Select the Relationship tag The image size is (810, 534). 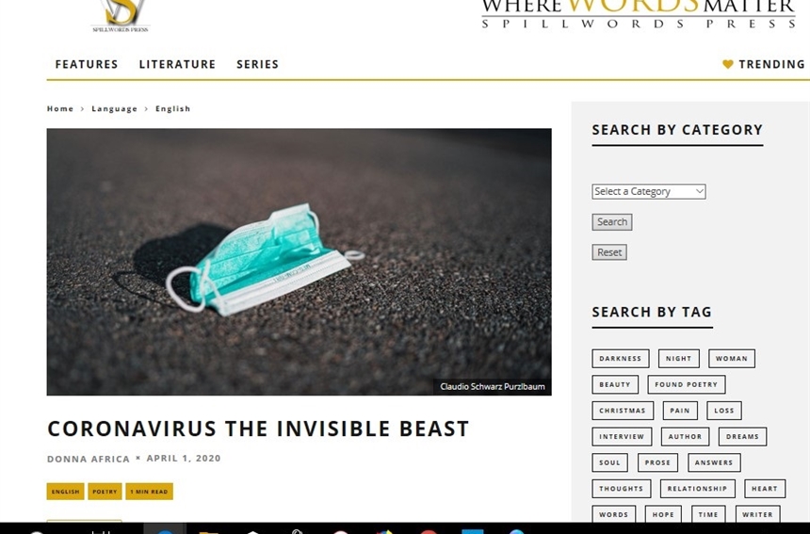coord(697,489)
